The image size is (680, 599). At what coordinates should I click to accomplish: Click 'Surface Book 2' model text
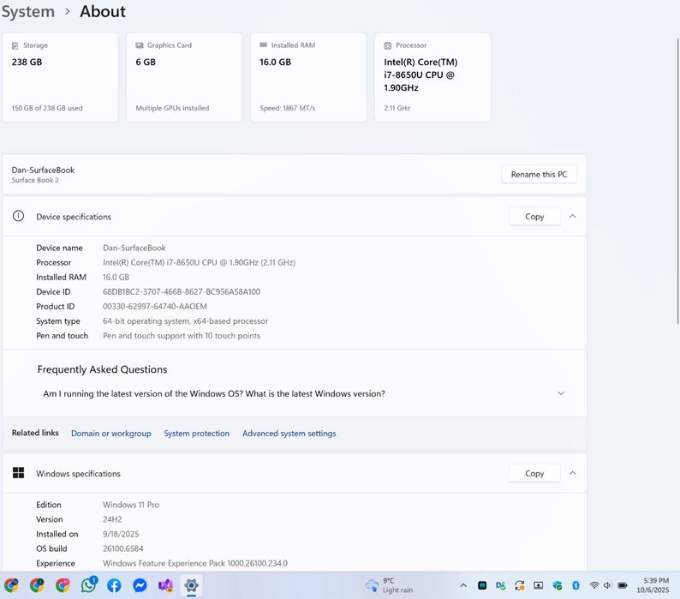35,180
